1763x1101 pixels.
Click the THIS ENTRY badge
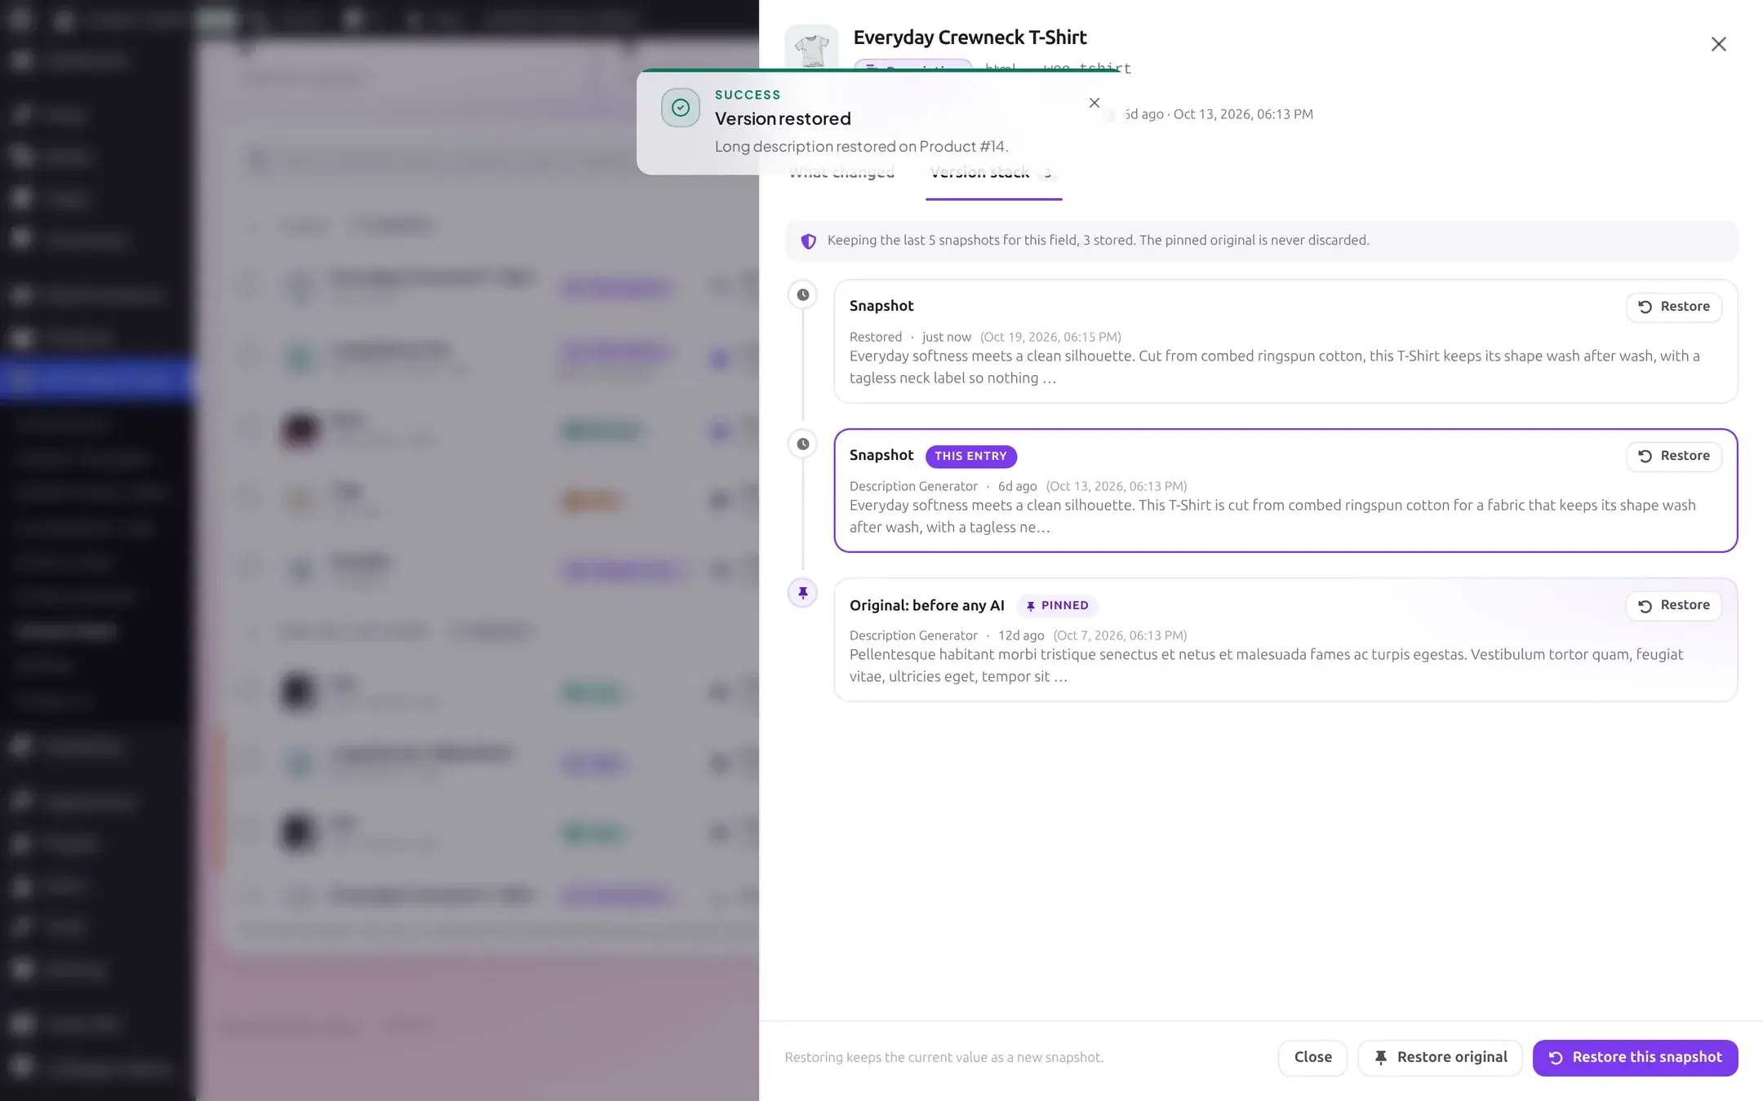970,456
